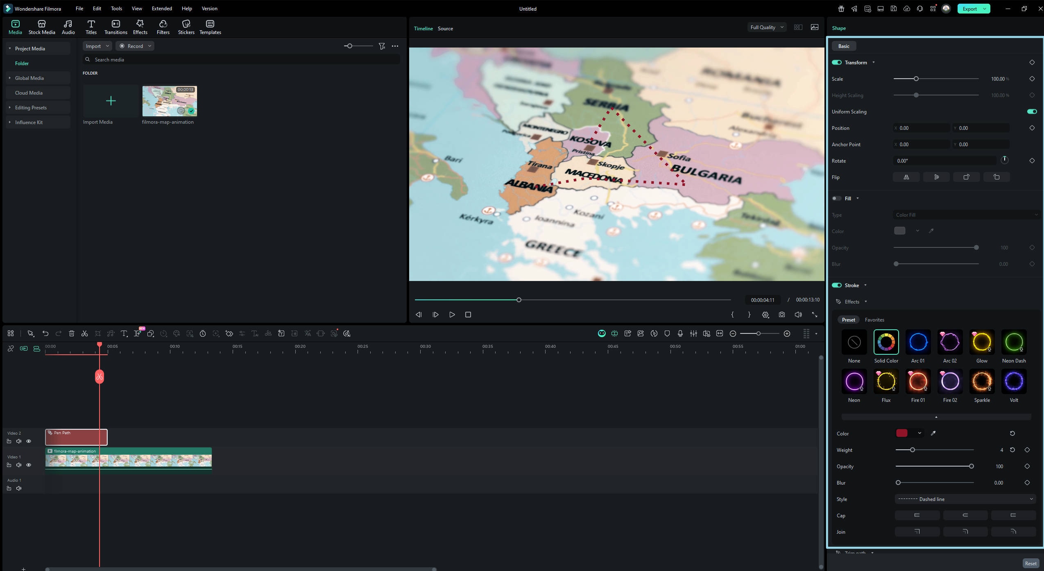Image resolution: width=1044 pixels, height=571 pixels.
Task: Open the Record Voiceover microphone icon
Action: [680, 333]
